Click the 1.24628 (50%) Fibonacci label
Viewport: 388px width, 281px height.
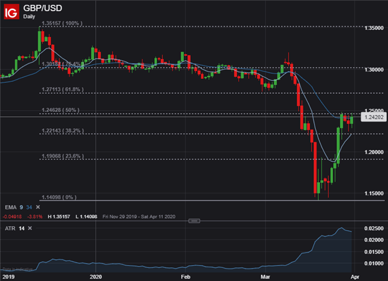pyautogui.click(x=60, y=110)
